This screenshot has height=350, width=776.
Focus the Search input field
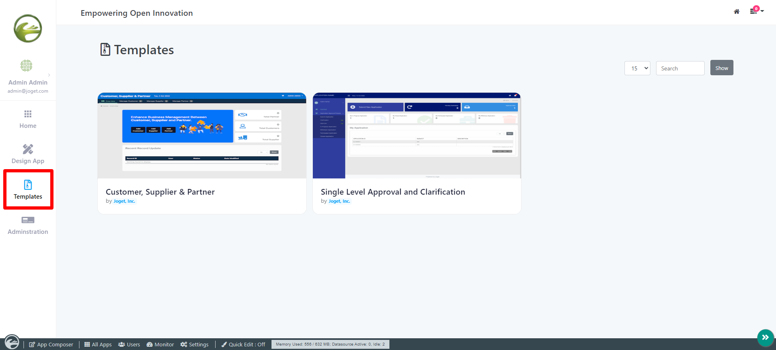tap(680, 68)
